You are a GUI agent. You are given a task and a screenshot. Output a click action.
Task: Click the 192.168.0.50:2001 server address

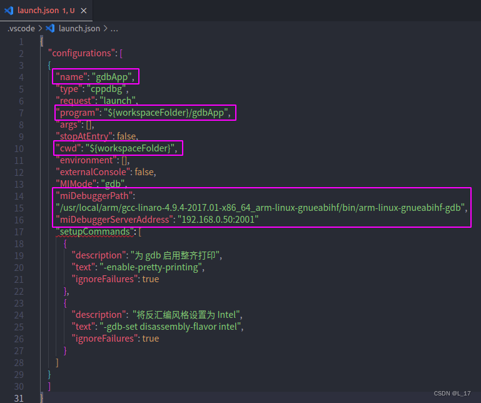tap(218, 219)
